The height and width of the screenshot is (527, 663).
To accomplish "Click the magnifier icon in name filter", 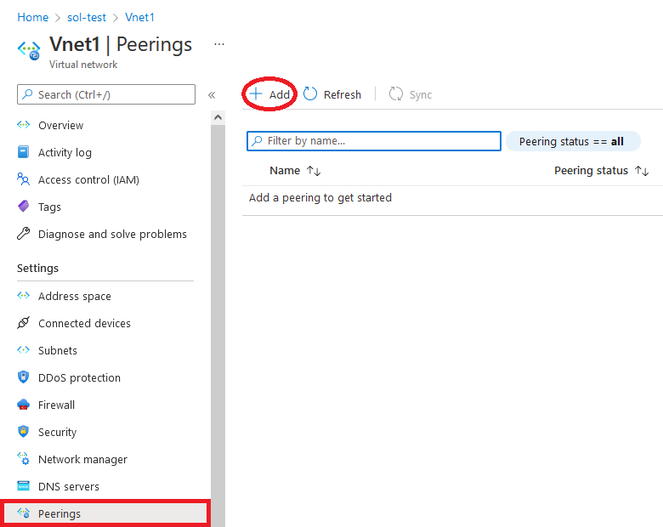I will pyautogui.click(x=257, y=141).
